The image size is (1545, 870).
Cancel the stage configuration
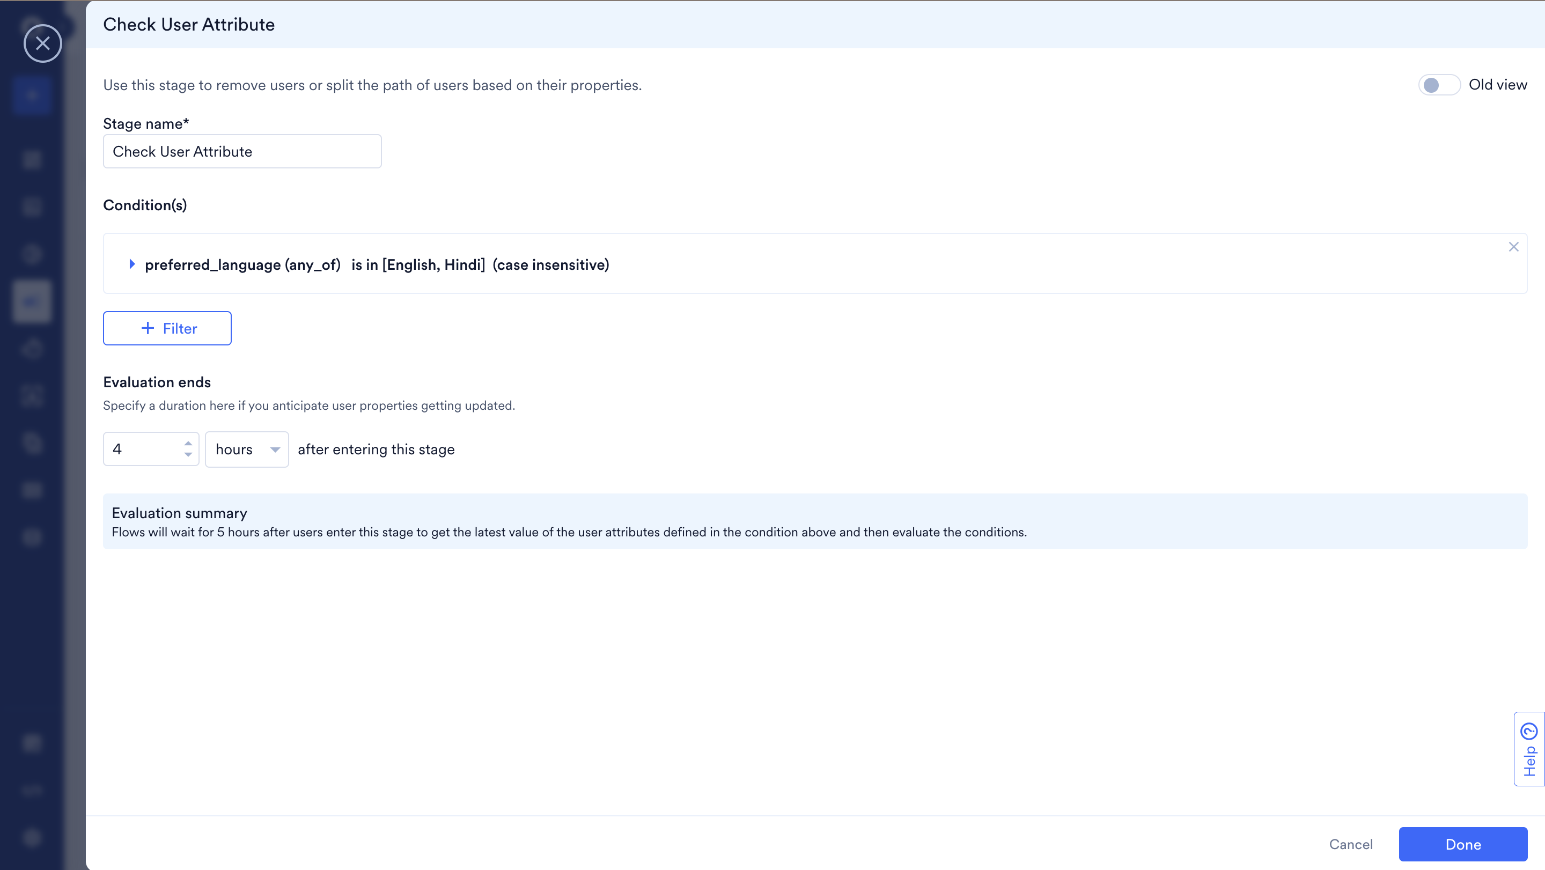(1350, 844)
